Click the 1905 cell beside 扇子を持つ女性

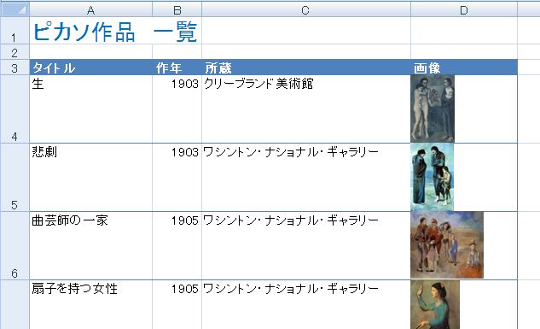tap(177, 304)
